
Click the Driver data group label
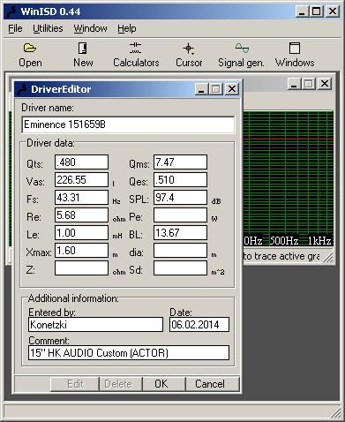coord(50,143)
